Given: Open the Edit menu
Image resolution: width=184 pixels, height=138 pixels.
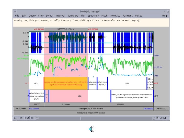Looking at the screenshot, I should click(x=24, y=16).
